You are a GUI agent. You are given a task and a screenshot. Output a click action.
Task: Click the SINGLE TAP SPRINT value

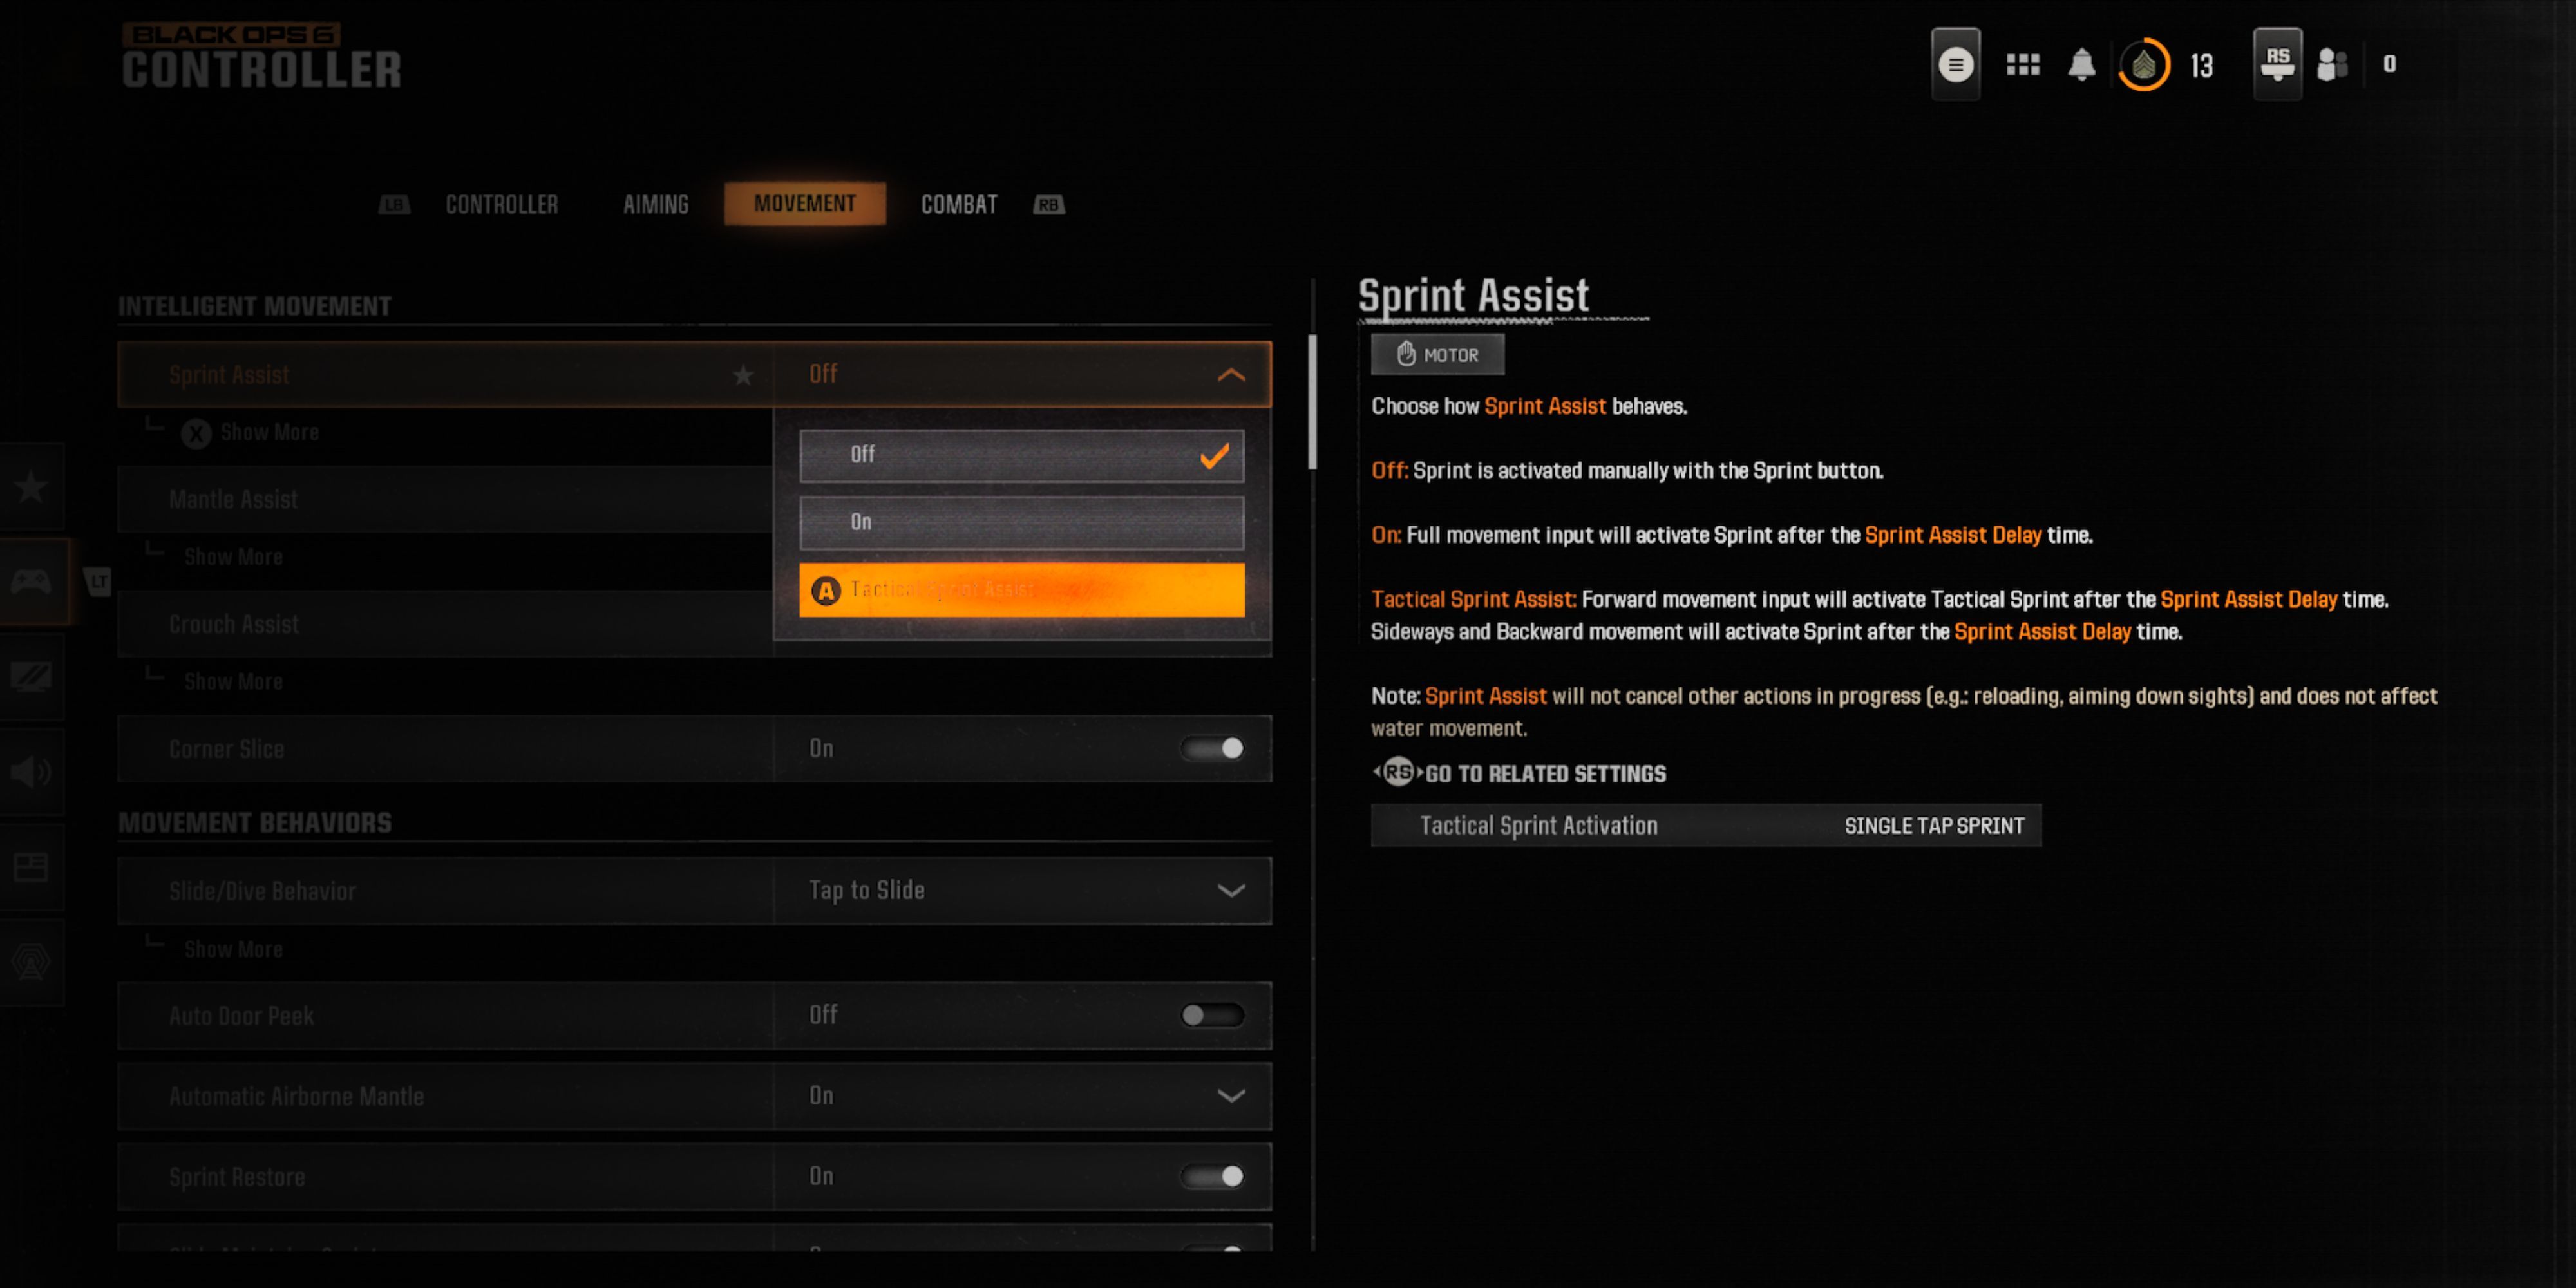[x=1934, y=826]
